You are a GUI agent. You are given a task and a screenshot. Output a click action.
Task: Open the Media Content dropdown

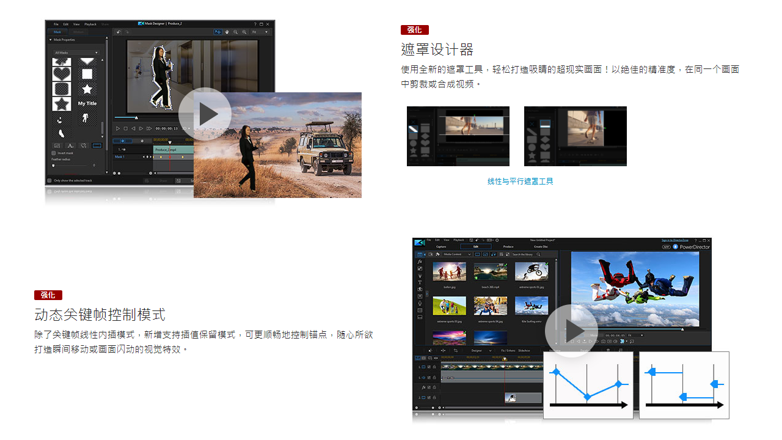point(456,255)
